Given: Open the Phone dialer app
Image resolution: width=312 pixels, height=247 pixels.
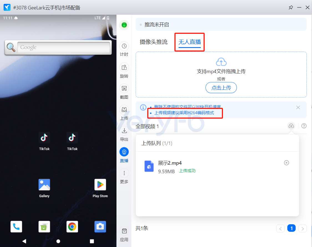Looking at the screenshot, I should [16, 226].
